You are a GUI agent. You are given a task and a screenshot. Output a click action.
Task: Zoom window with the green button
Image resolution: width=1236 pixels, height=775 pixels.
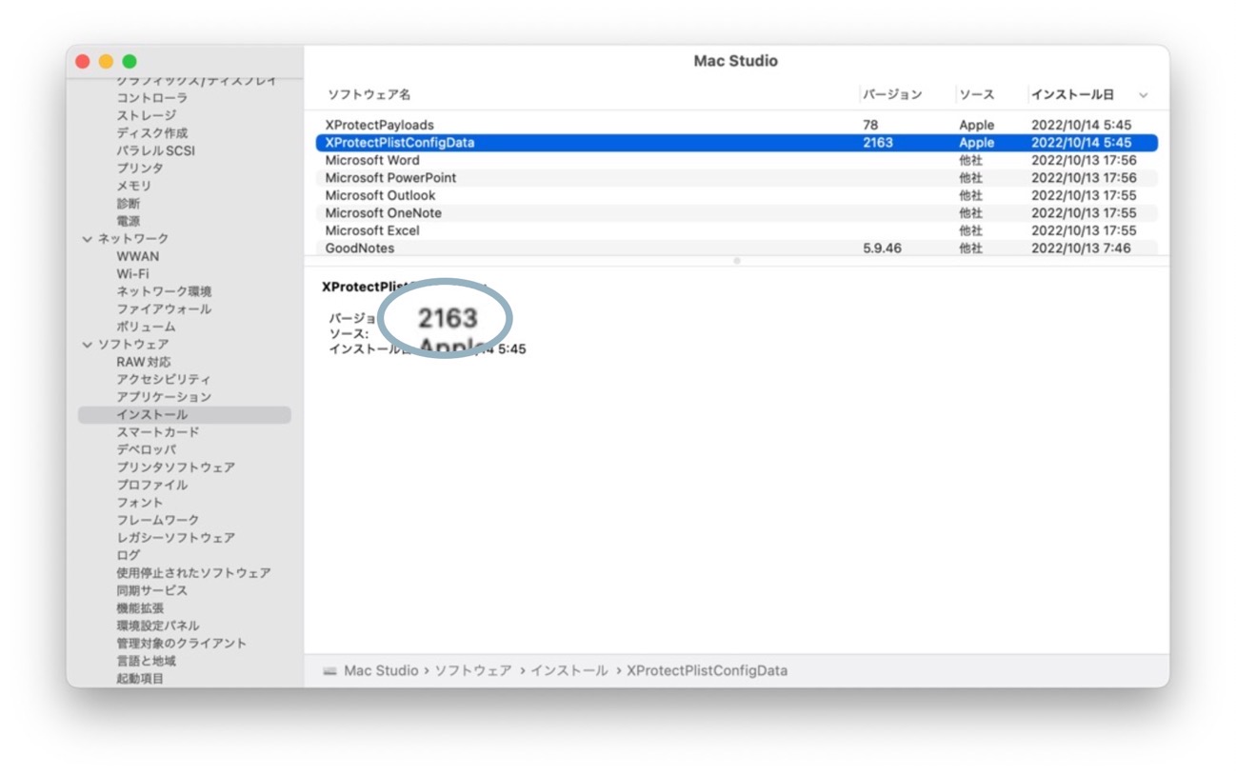(x=130, y=62)
